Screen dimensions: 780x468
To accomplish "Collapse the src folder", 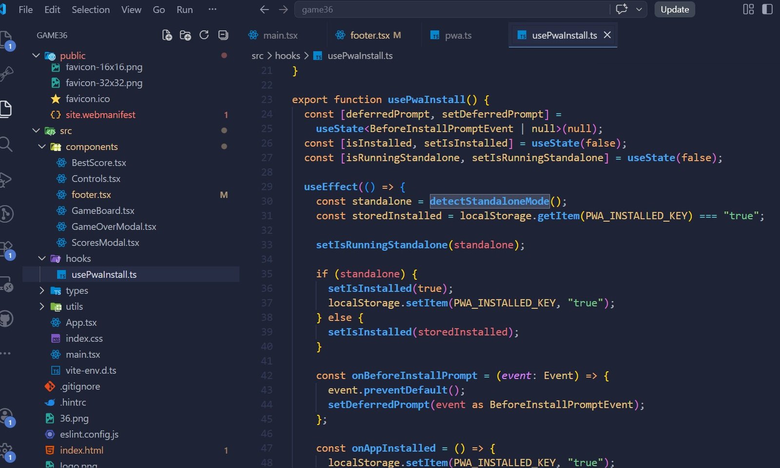I will [36, 131].
